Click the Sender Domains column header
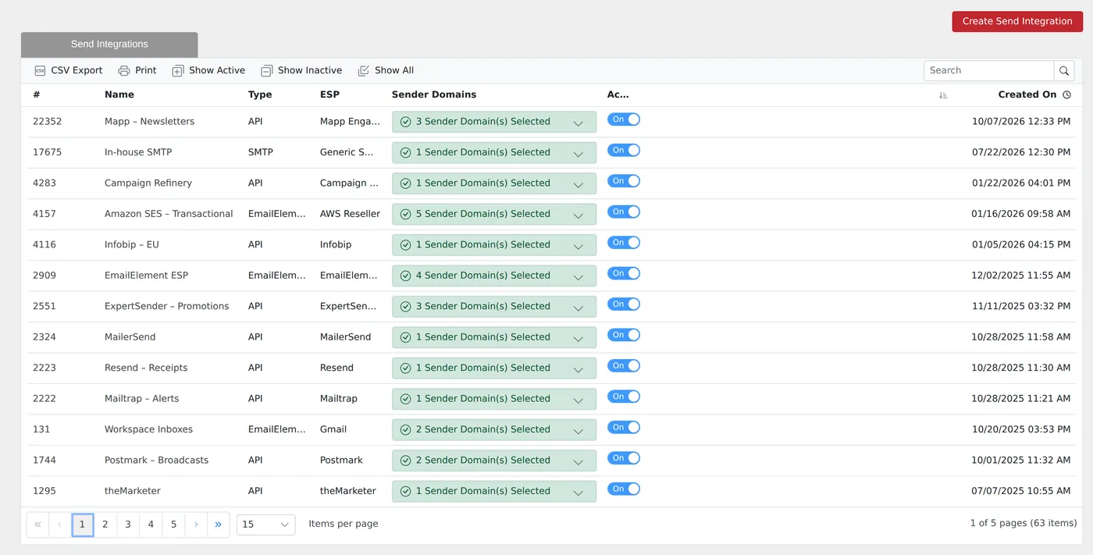The image size is (1093, 555). [x=434, y=94]
